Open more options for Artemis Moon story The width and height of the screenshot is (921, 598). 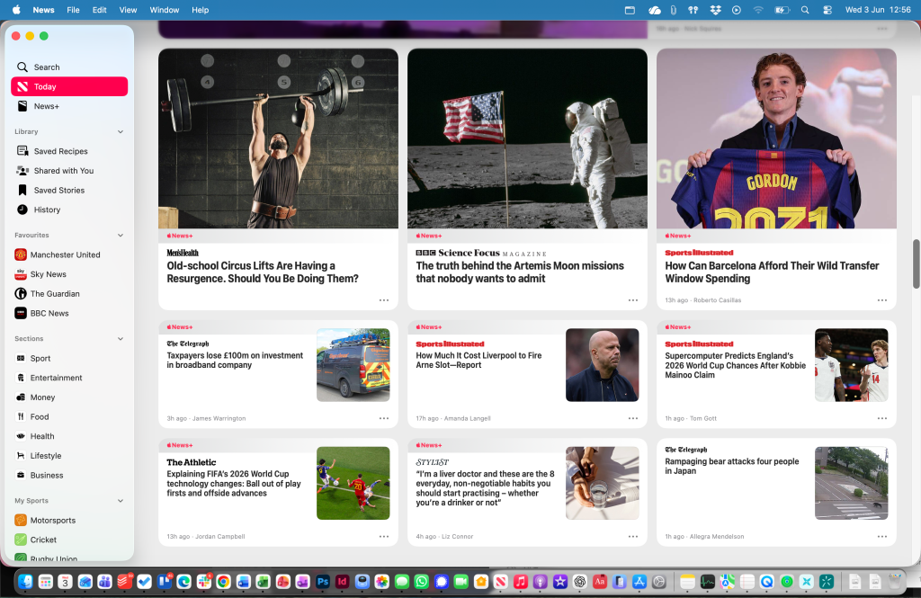pos(632,300)
